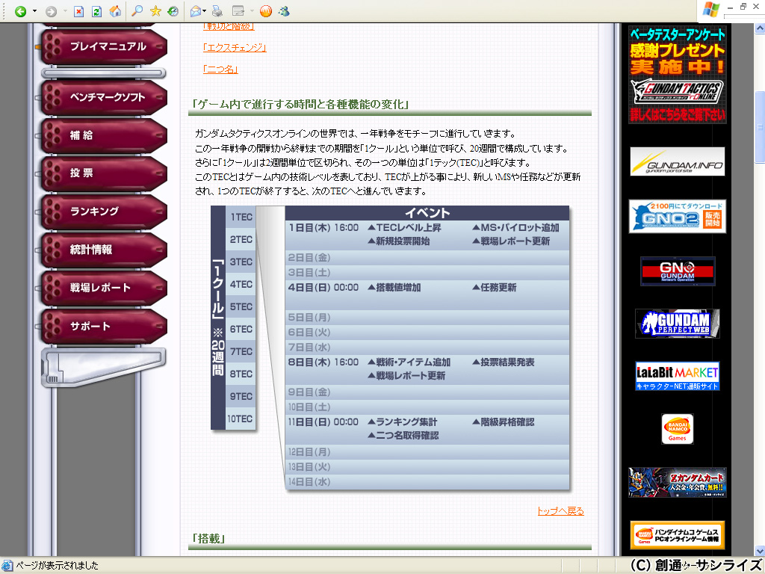The width and height of the screenshot is (765, 574).
Task: Click the 1TEC cell in the chart
Action: 241,217
